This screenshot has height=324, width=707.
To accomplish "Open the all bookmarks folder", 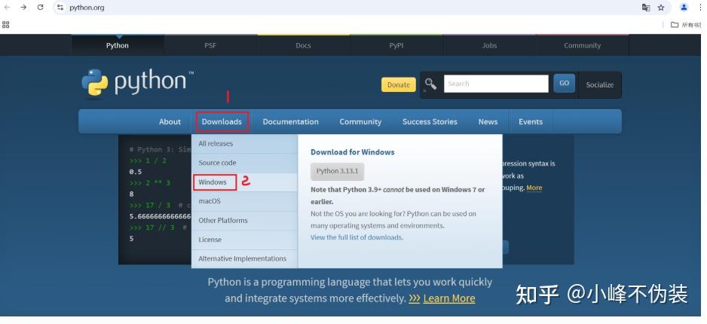I will pyautogui.click(x=686, y=25).
